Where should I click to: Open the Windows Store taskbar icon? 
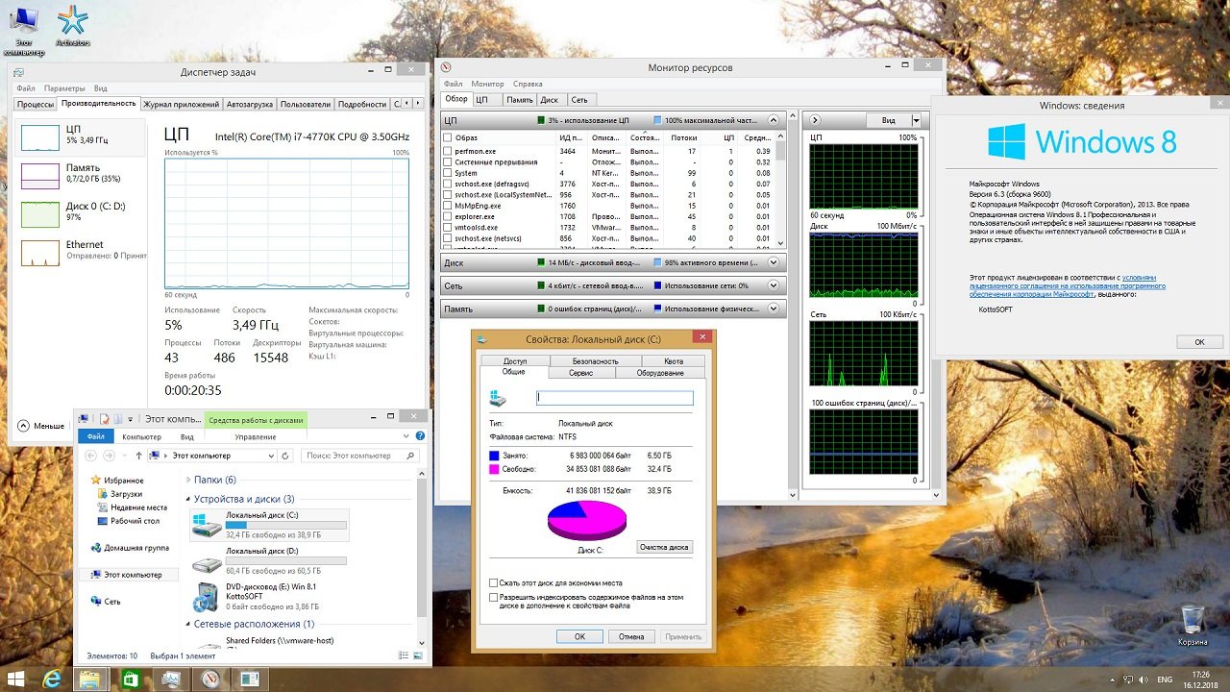(131, 680)
